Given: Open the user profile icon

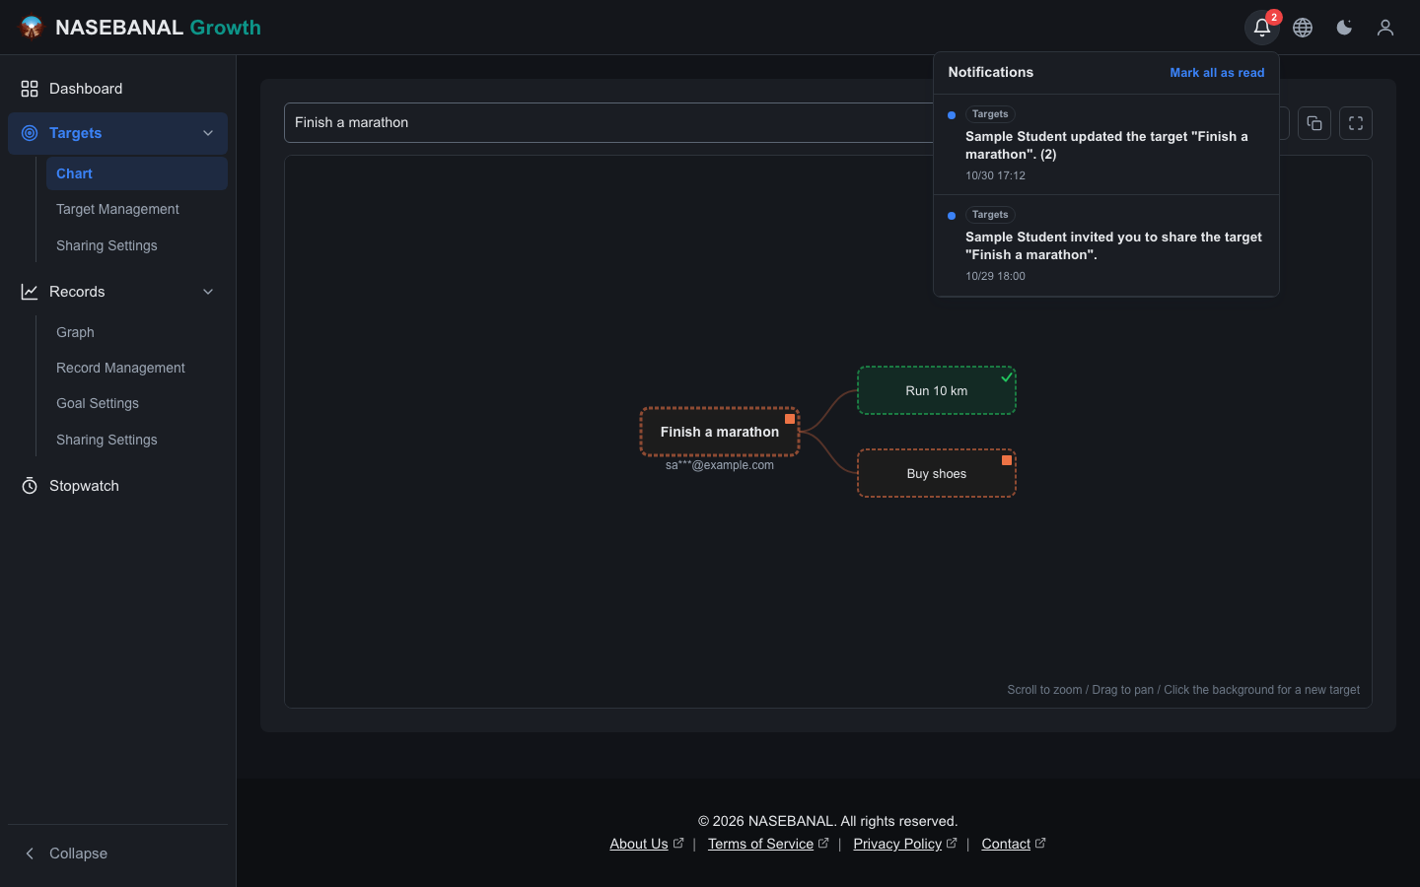Looking at the screenshot, I should coord(1385,28).
